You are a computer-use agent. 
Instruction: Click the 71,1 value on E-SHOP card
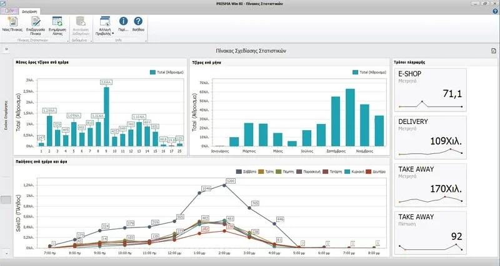(452, 93)
